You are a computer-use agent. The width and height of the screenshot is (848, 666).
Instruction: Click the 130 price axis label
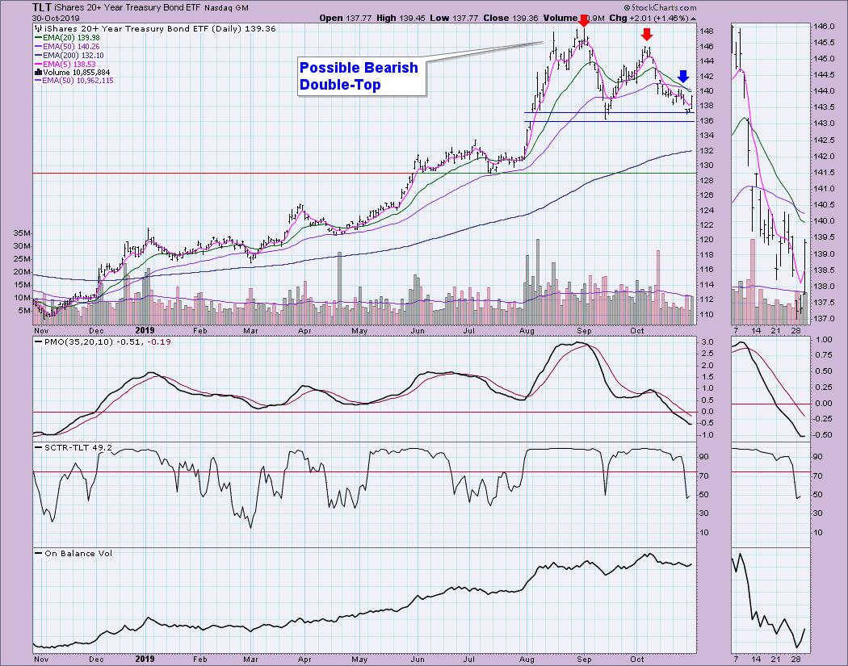coord(707,165)
